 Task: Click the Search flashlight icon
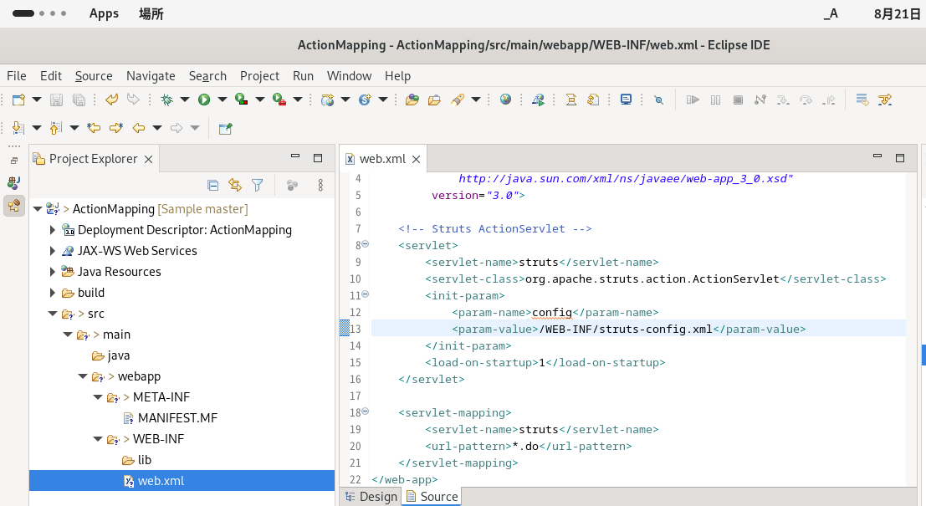pyautogui.click(x=458, y=100)
